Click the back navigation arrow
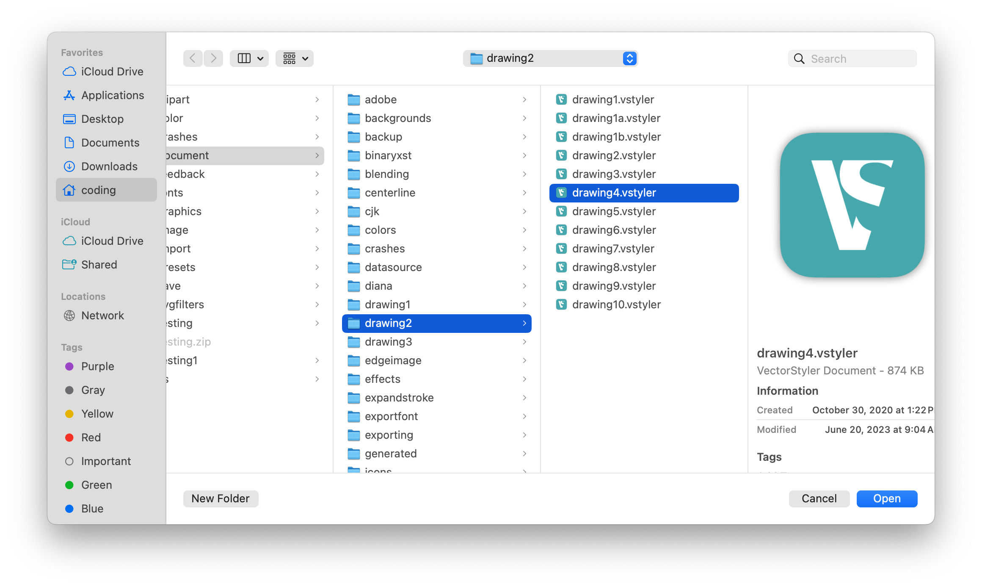Viewport: 982px width, 587px height. pyautogui.click(x=193, y=58)
